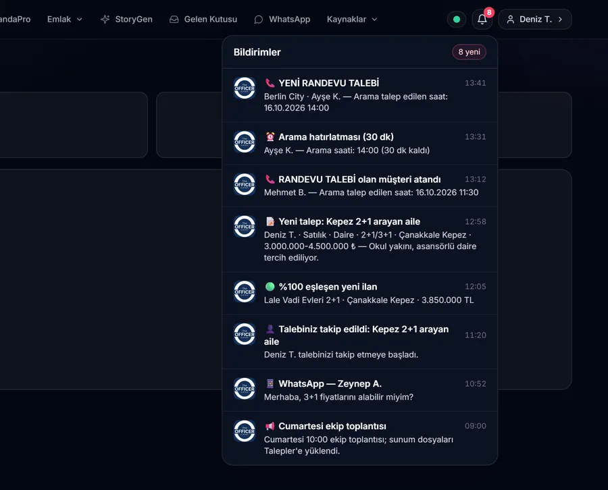Click the person icon beside Talebiniz takip edildi
The width and height of the screenshot is (608, 490).
pos(270,329)
